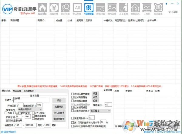Click the minimum sales field showing 150
This screenshot has height=134, width=182.
[18, 125]
